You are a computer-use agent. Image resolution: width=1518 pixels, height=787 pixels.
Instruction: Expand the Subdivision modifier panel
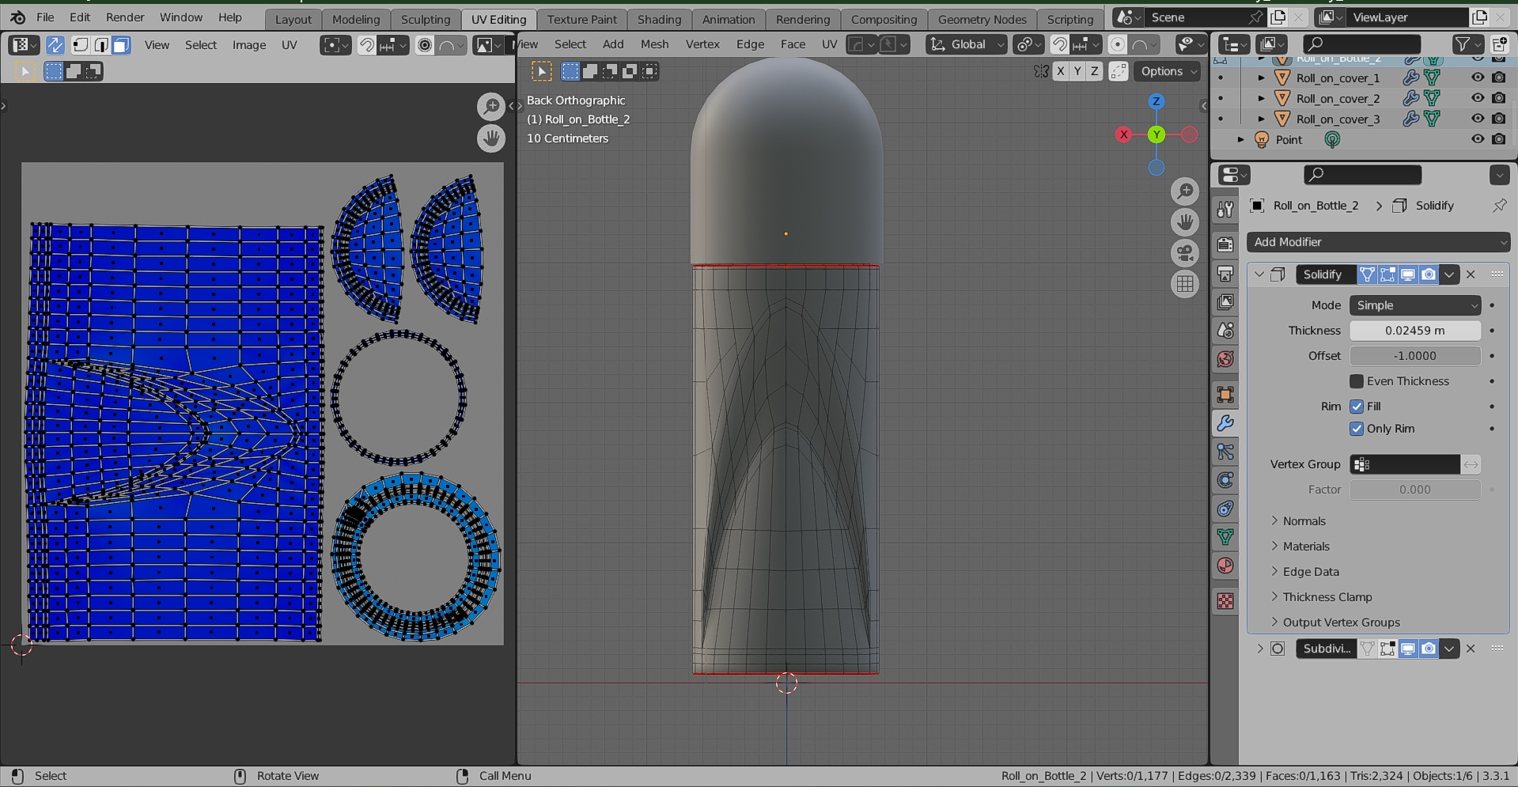point(1260,649)
